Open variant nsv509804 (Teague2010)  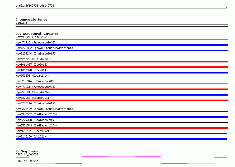[x=33, y=37]
